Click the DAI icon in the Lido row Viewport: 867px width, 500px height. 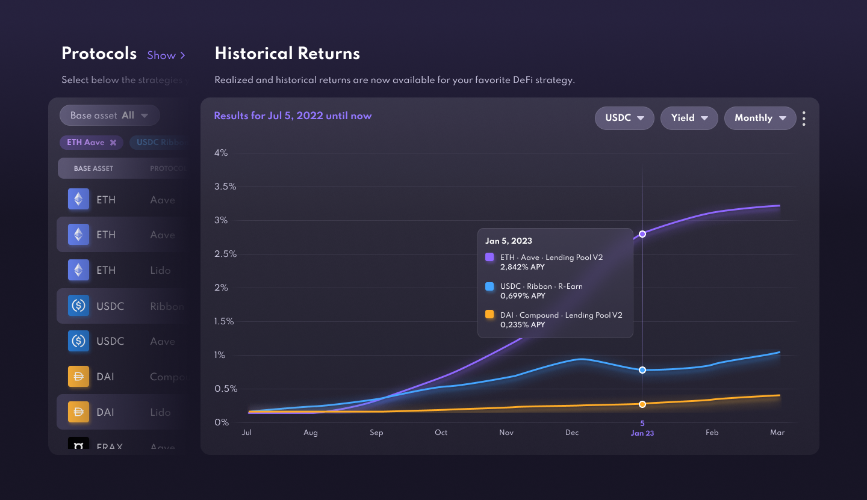pyautogui.click(x=78, y=412)
